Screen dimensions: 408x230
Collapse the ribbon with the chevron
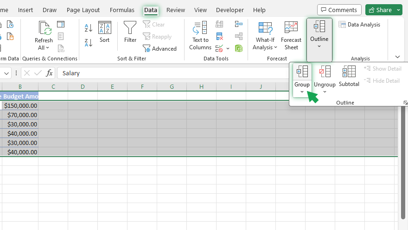coord(397,57)
